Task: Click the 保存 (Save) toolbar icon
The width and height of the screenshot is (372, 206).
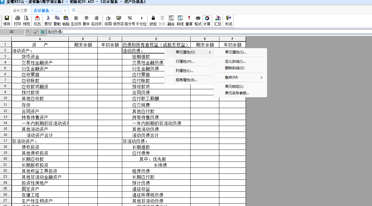Action: click(x=7, y=21)
